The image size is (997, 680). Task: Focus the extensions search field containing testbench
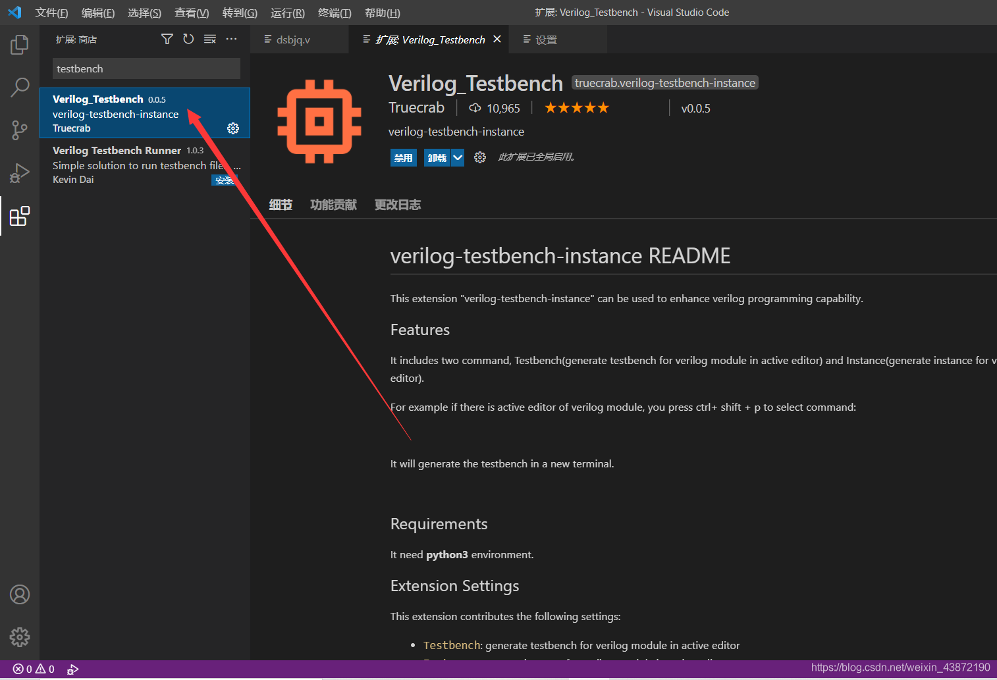[146, 68]
